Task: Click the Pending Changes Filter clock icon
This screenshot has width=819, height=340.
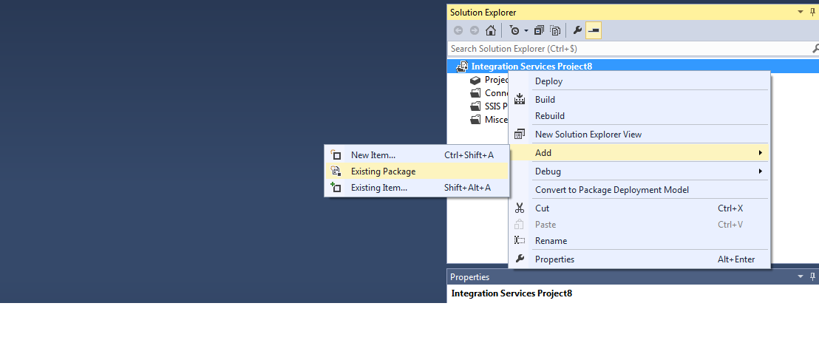Action: point(514,30)
